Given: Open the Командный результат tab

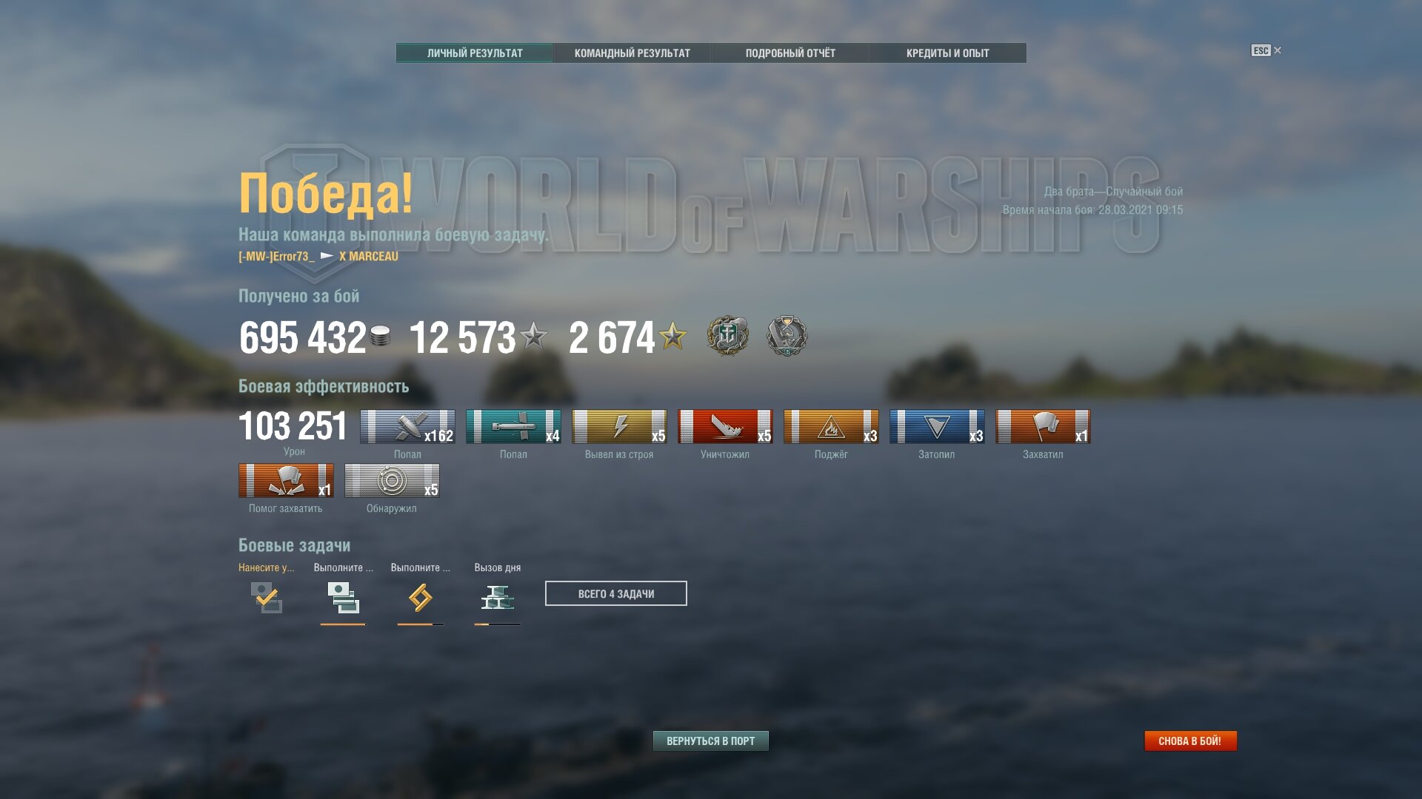Looking at the screenshot, I should 632,53.
